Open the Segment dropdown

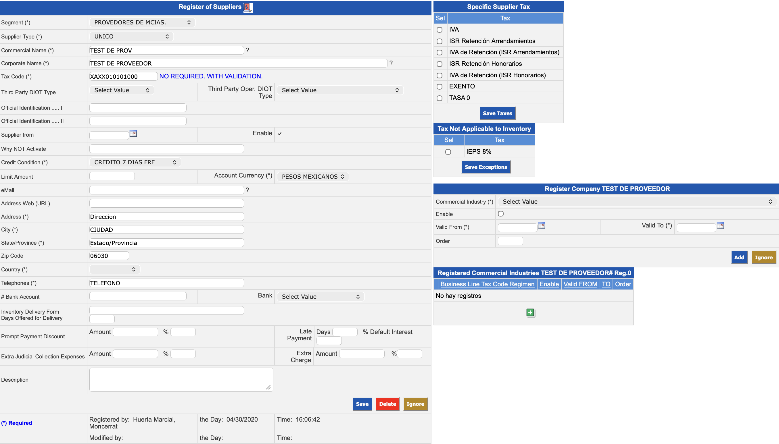point(142,22)
